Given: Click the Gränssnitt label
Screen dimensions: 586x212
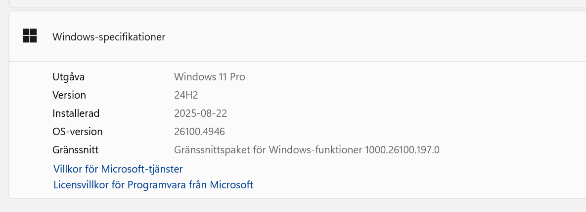Looking at the screenshot, I should [x=76, y=150].
